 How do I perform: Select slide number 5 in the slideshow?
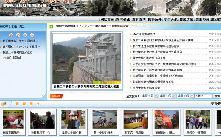click(x=118, y=82)
